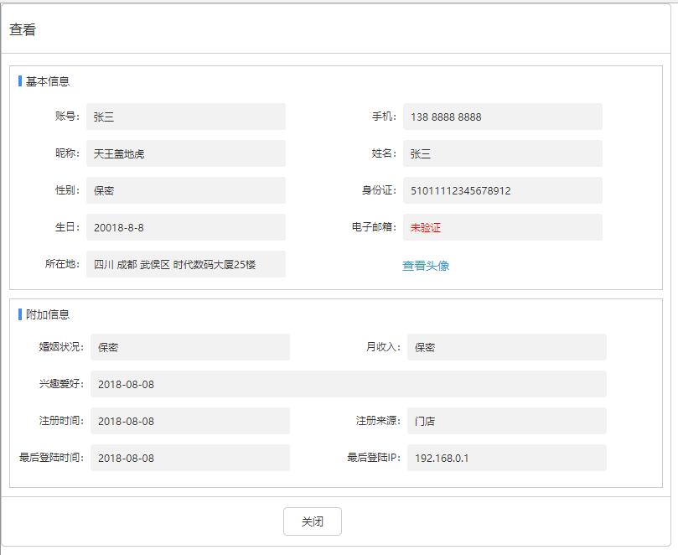678x555 pixels.
Task: Select the 最后登陆IP address field
Action: (506, 458)
